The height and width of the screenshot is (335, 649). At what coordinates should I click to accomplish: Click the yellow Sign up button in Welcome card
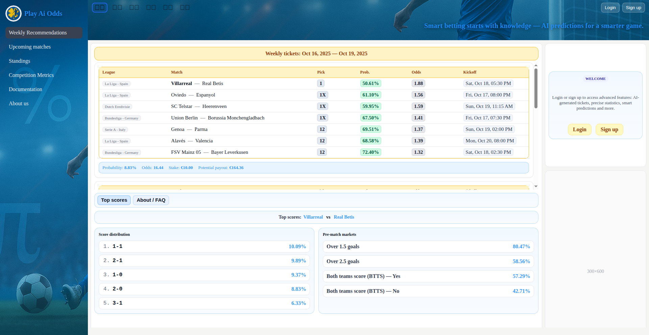point(609,130)
